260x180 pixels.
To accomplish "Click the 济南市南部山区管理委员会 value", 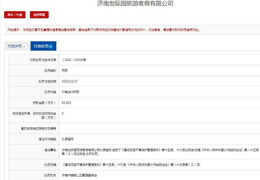I will click(79, 175).
